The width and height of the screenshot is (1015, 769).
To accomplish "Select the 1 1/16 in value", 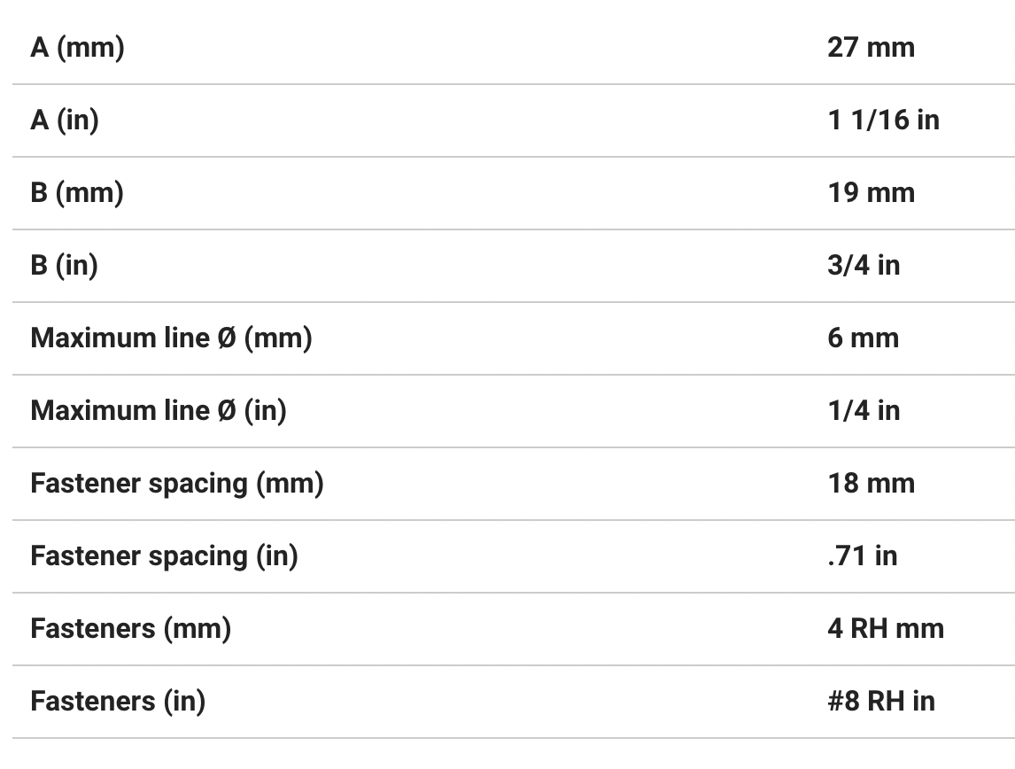I will click(x=883, y=120).
